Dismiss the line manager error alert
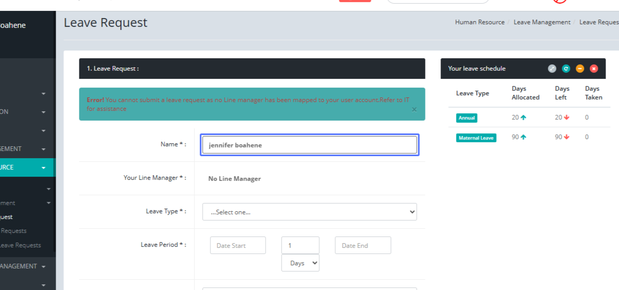 point(414,109)
